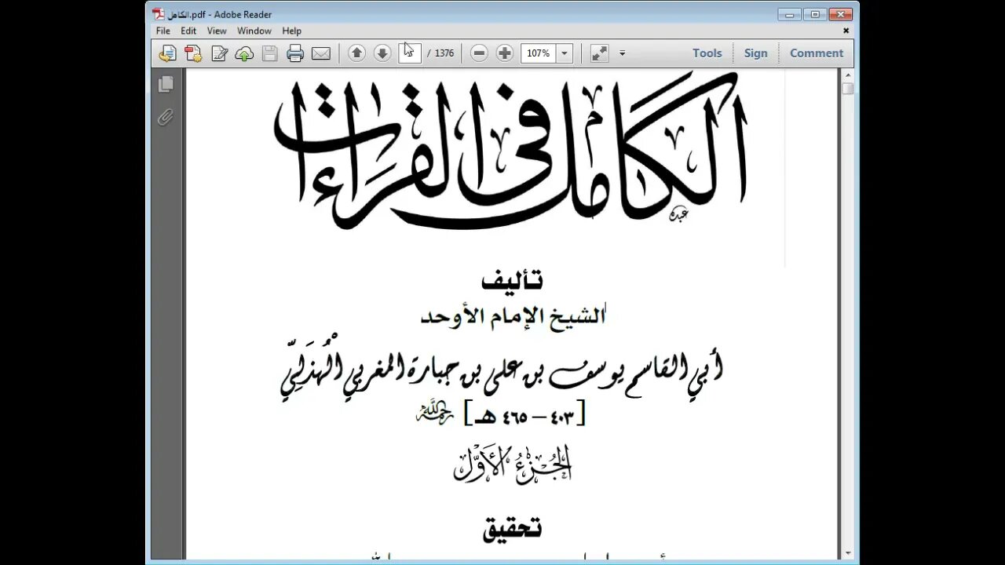Image resolution: width=1005 pixels, height=565 pixels.
Task: Open the Attachments paperclip panel
Action: (x=165, y=118)
